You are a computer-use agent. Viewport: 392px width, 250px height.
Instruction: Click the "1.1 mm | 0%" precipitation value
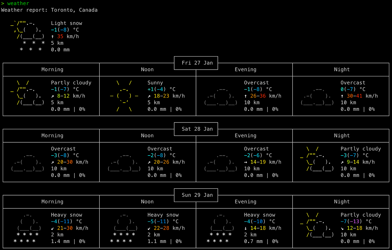point(165,241)
